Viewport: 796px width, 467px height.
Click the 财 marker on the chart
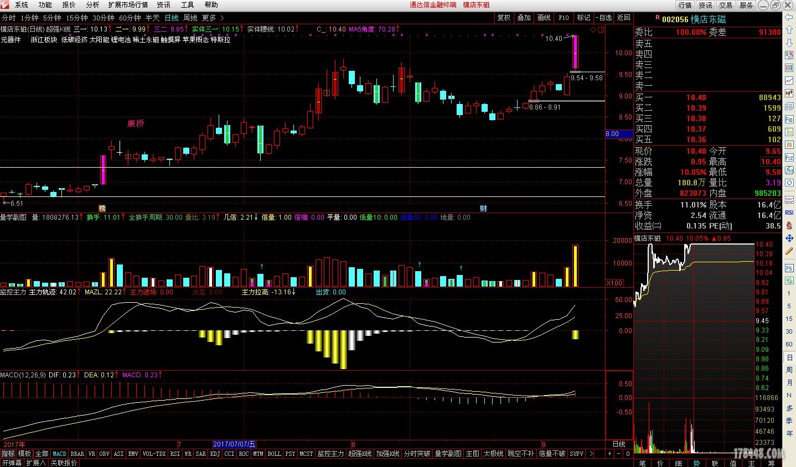[x=483, y=209]
